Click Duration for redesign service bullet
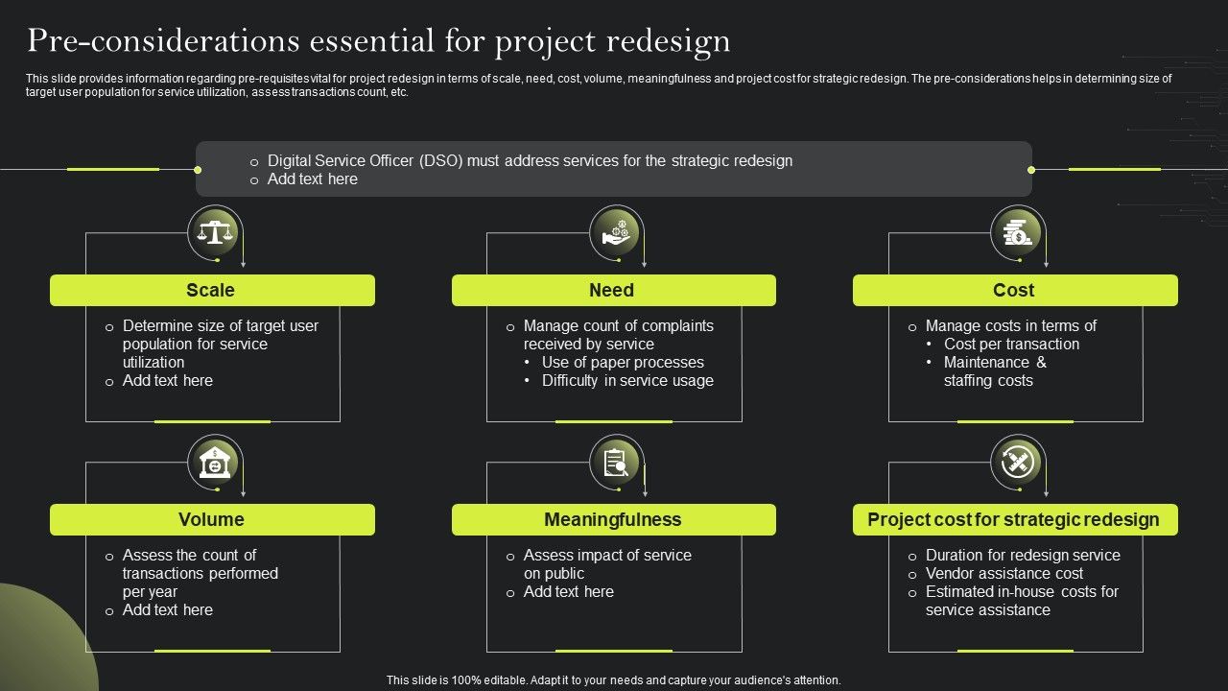This screenshot has width=1228, height=691. pos(1023,556)
